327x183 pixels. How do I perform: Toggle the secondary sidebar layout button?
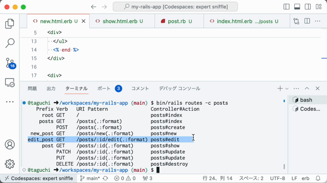pos(308,7)
